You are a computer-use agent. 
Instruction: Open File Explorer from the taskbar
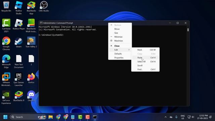click(51, 117)
